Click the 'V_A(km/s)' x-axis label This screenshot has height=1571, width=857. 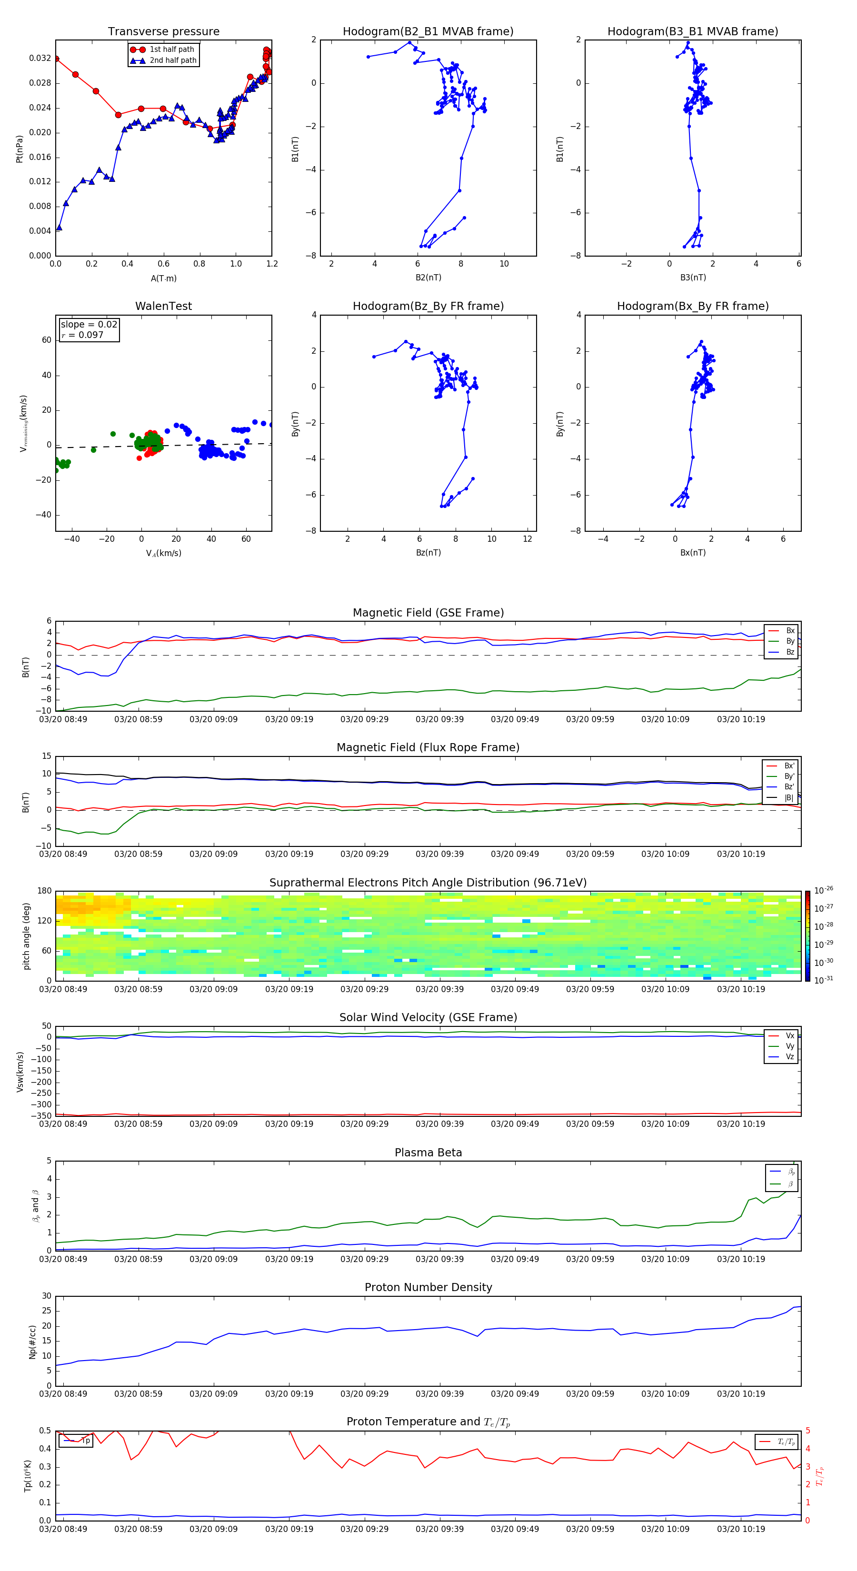[x=163, y=553]
